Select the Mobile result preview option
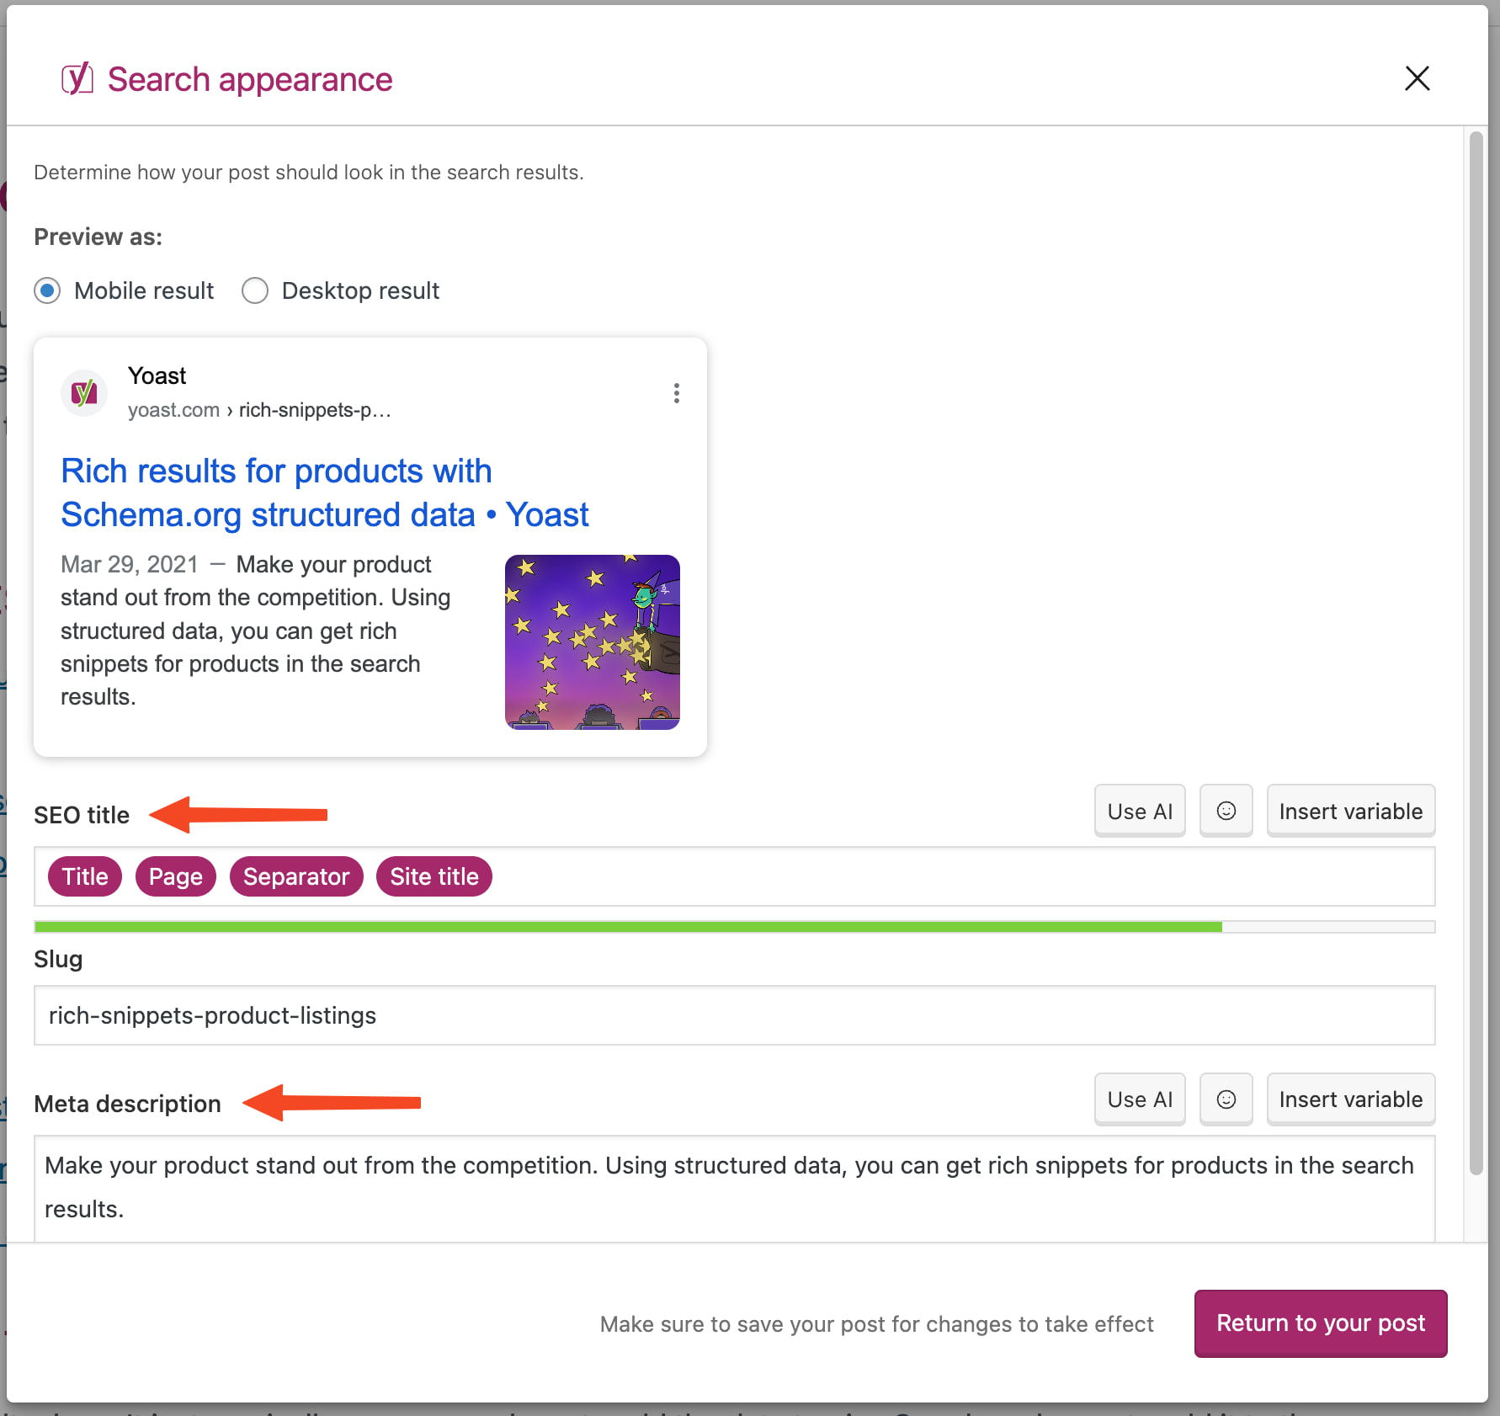Image resolution: width=1500 pixels, height=1416 pixels. (47, 290)
